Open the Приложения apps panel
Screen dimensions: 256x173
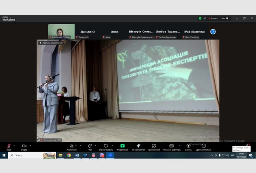(x=154, y=146)
